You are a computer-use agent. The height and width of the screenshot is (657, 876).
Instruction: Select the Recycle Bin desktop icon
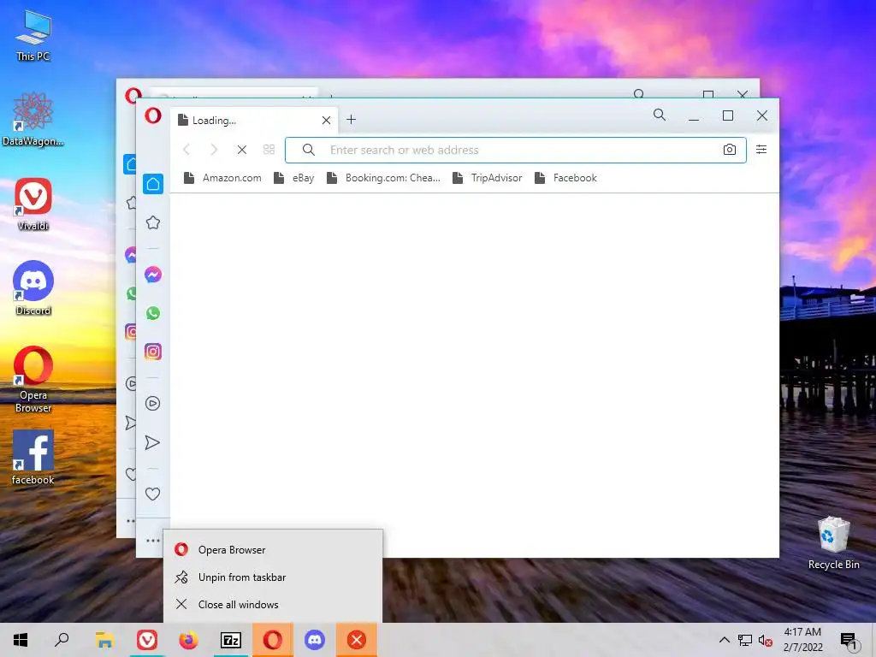[833, 543]
